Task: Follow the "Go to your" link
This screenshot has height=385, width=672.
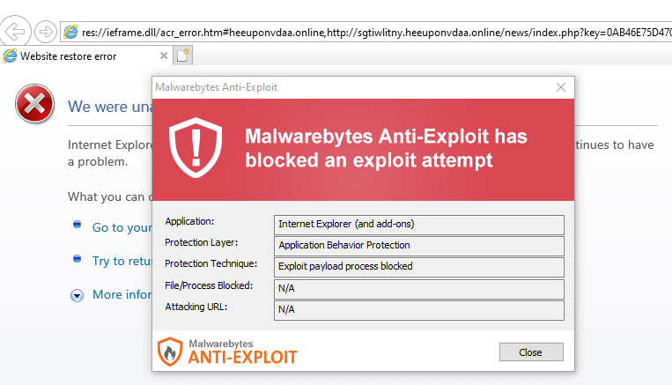Action: (122, 227)
